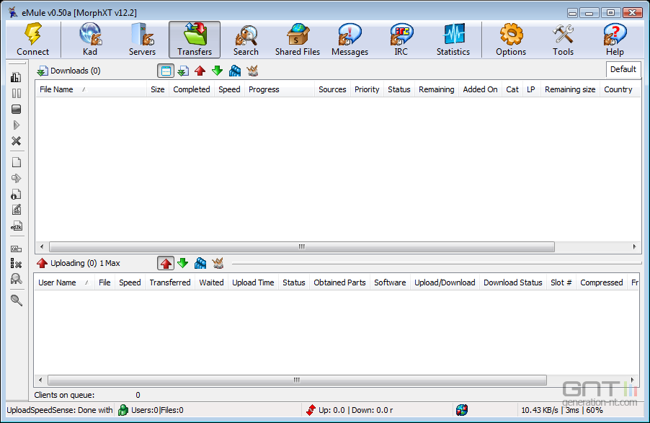This screenshot has height=423, width=650.
Task: Click the red up-arrow priority icon
Action: click(x=200, y=70)
